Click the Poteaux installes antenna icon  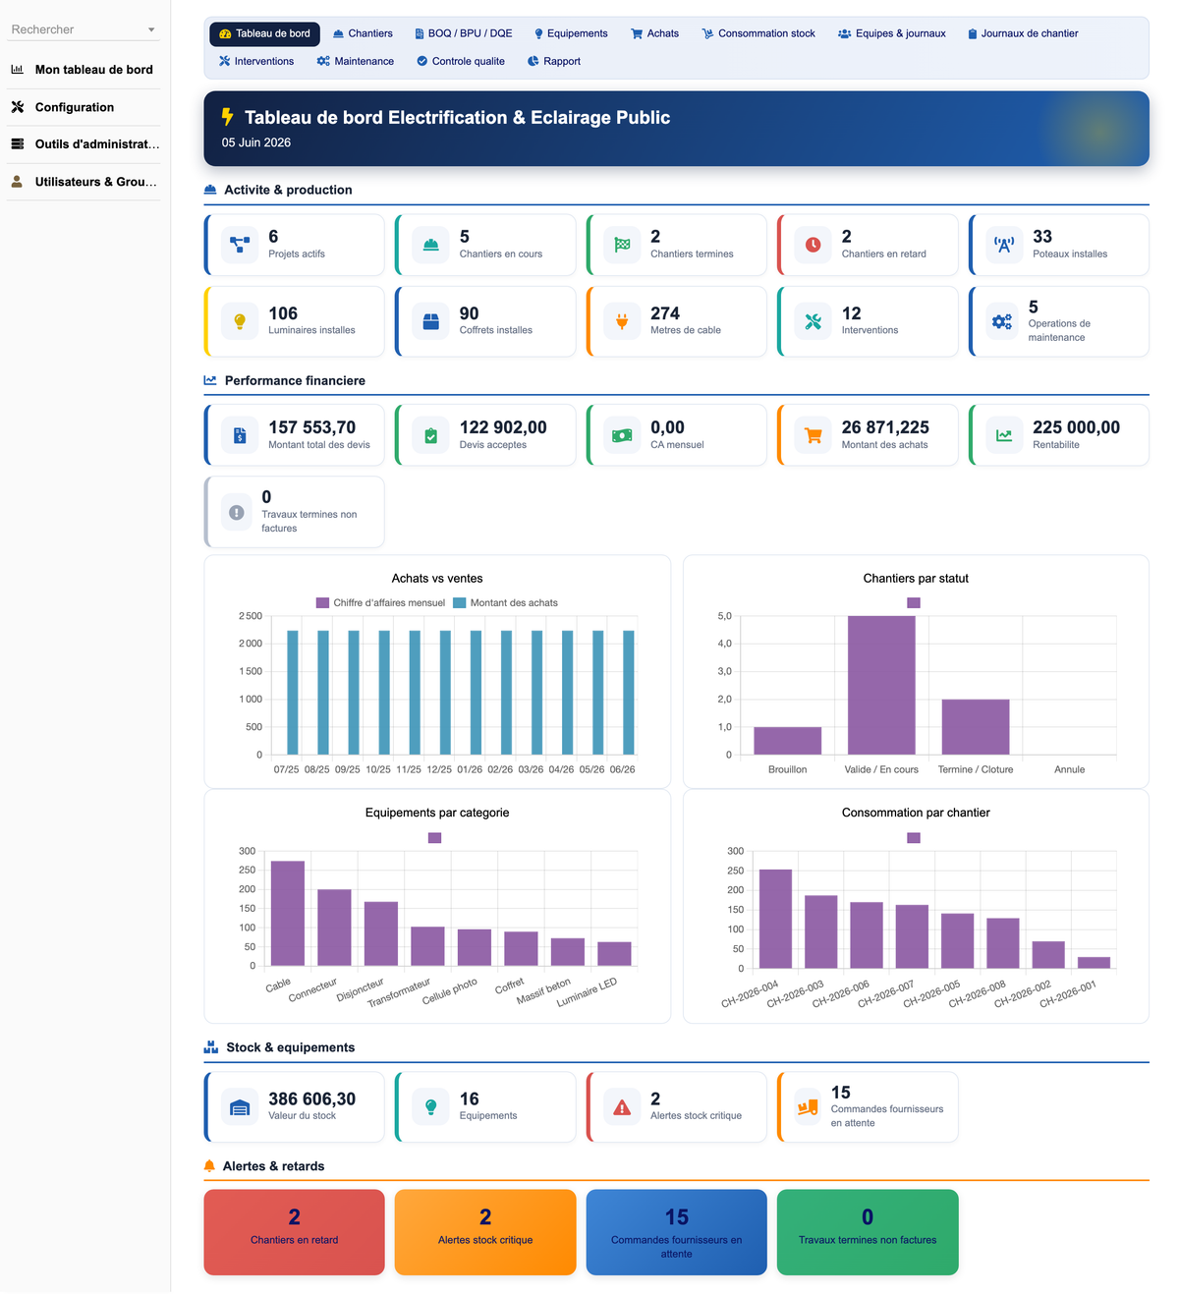point(1004,245)
